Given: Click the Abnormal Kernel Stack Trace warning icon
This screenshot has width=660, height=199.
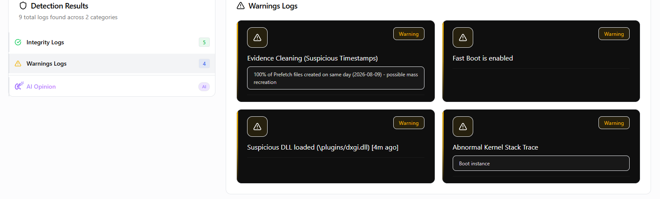Looking at the screenshot, I should 463,127.
